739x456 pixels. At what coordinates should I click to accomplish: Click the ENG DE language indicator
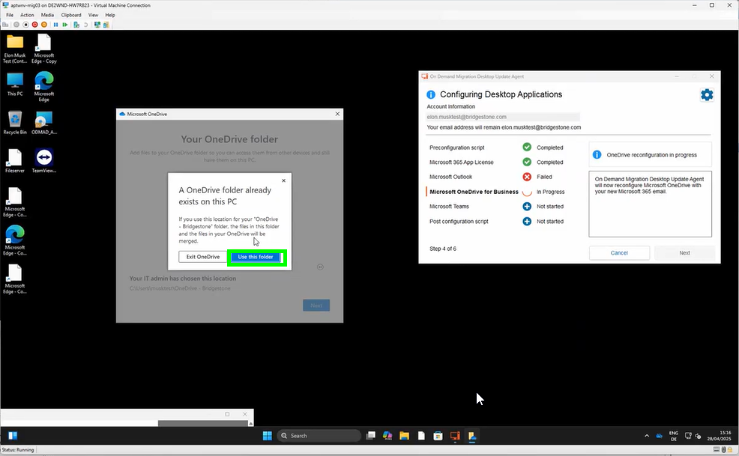coord(674,436)
